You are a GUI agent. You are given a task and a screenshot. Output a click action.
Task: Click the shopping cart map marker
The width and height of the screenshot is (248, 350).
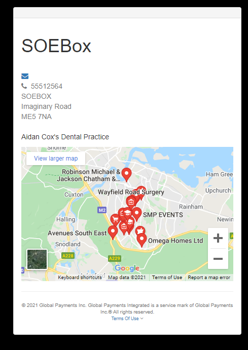click(115, 220)
